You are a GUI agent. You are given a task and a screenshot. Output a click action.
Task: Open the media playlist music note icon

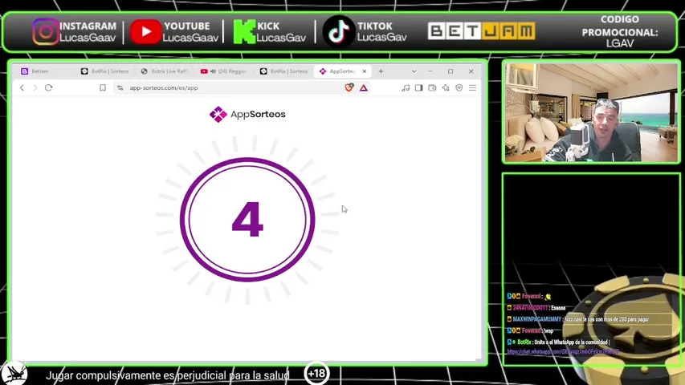click(x=406, y=87)
